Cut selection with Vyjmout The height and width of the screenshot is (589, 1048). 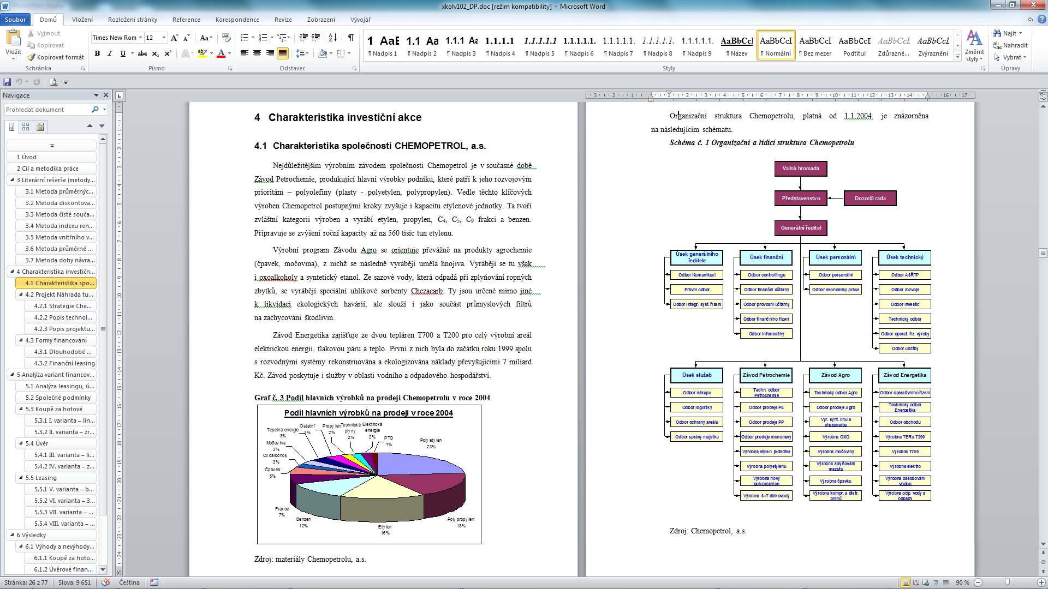pos(44,33)
